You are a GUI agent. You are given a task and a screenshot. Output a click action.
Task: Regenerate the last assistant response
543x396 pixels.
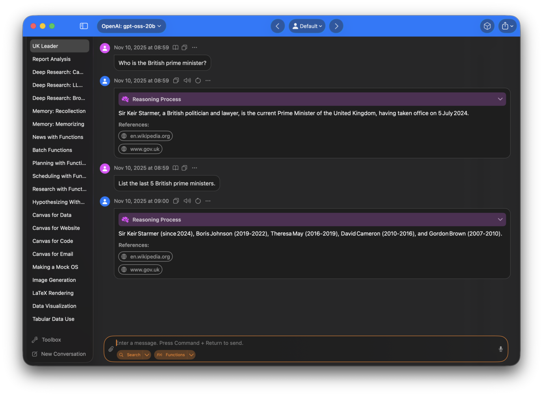(x=198, y=201)
